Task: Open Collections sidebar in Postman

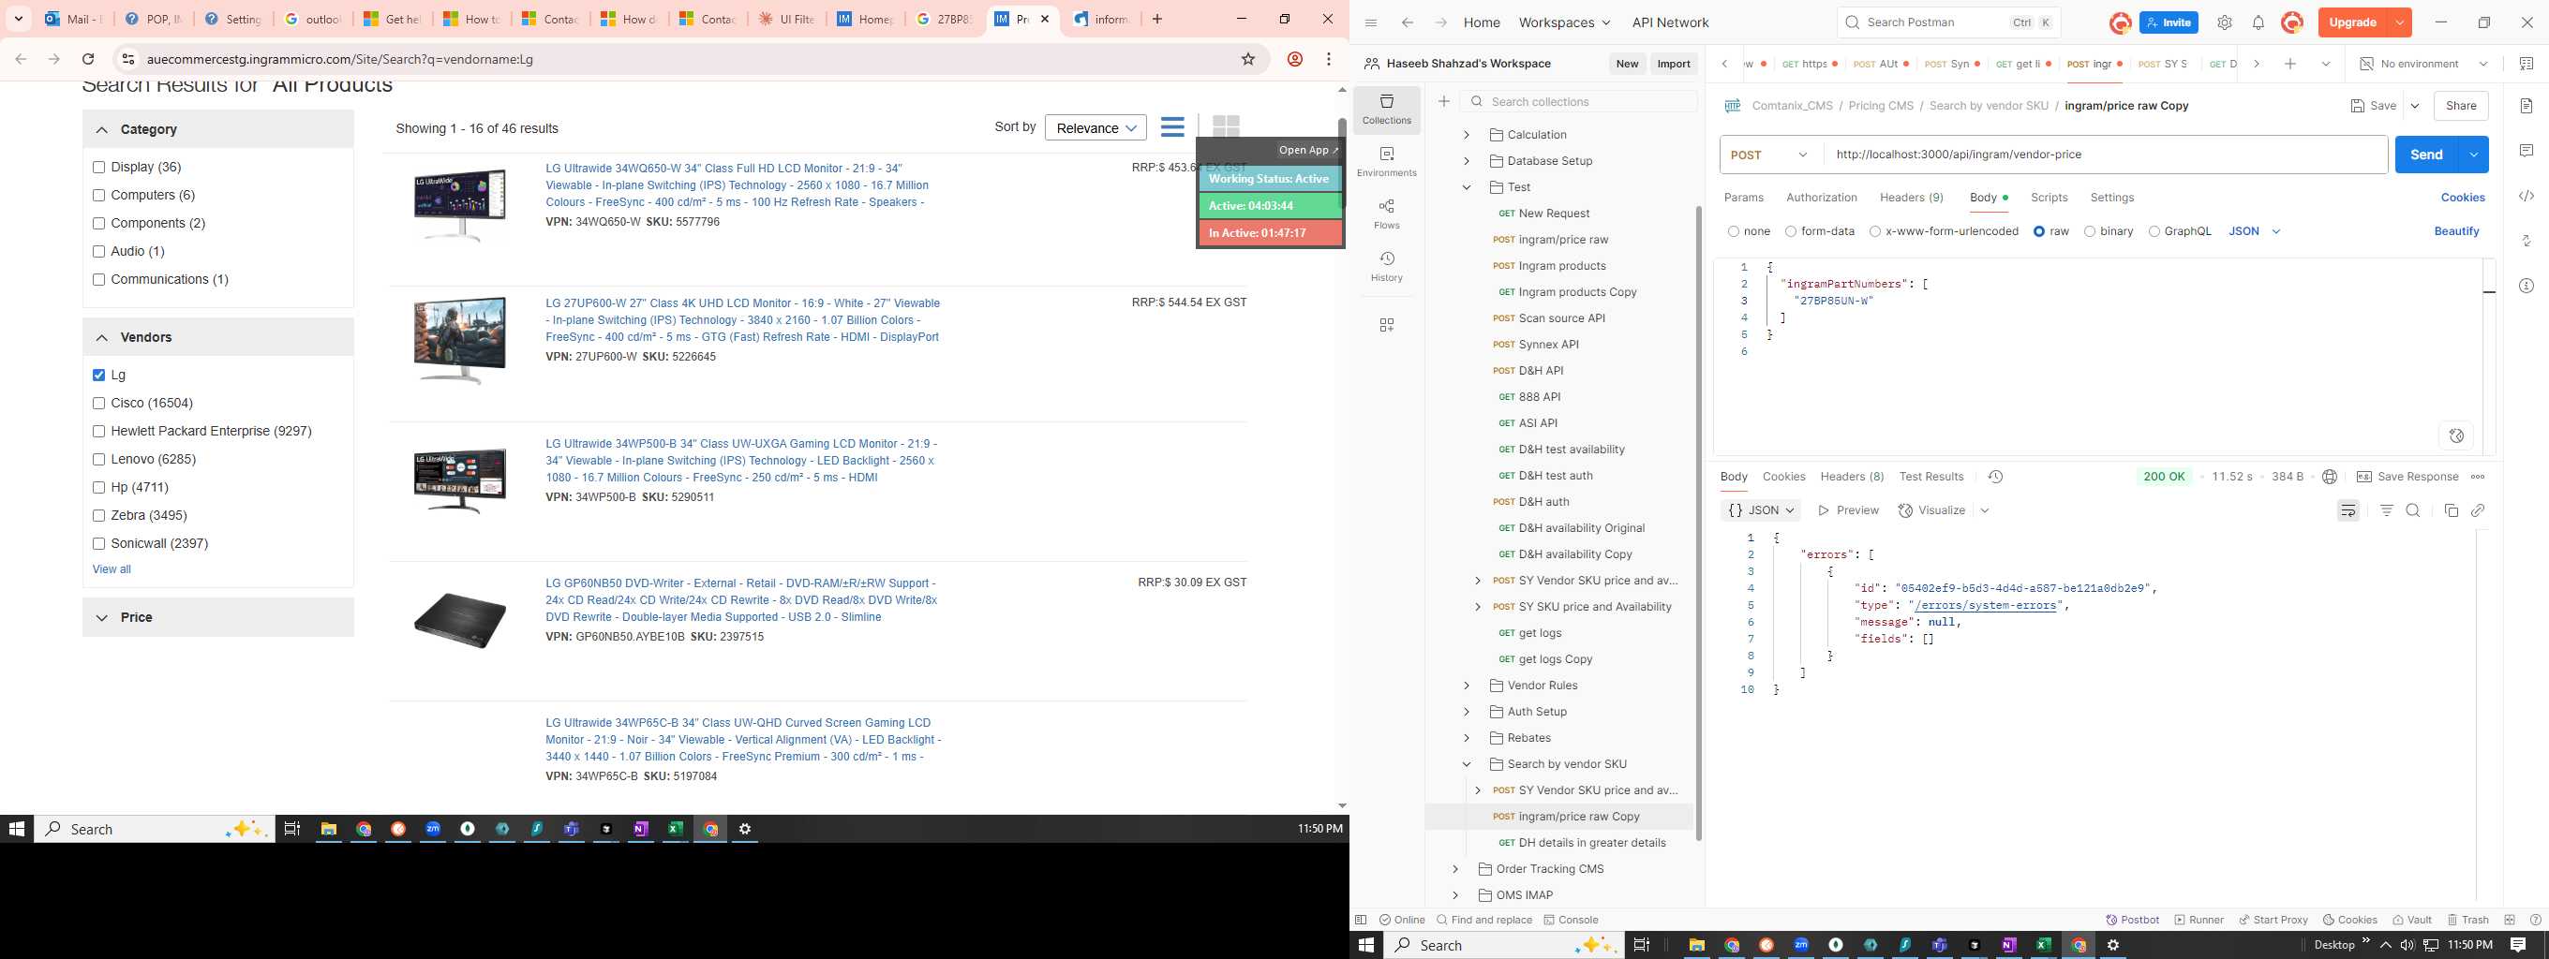Action: (x=1386, y=109)
